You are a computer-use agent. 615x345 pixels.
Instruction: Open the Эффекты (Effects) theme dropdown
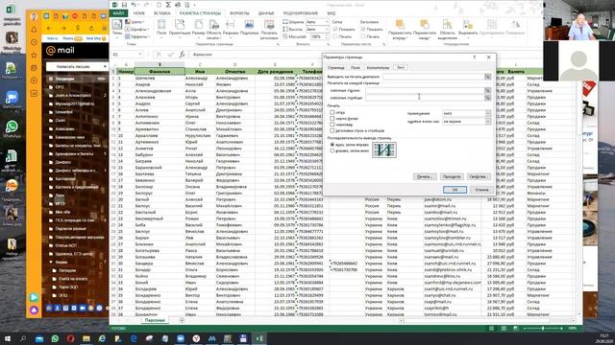(137, 36)
